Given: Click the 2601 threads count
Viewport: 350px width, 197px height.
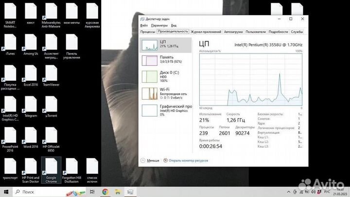Looking at the screenshot, I should [x=224, y=133].
